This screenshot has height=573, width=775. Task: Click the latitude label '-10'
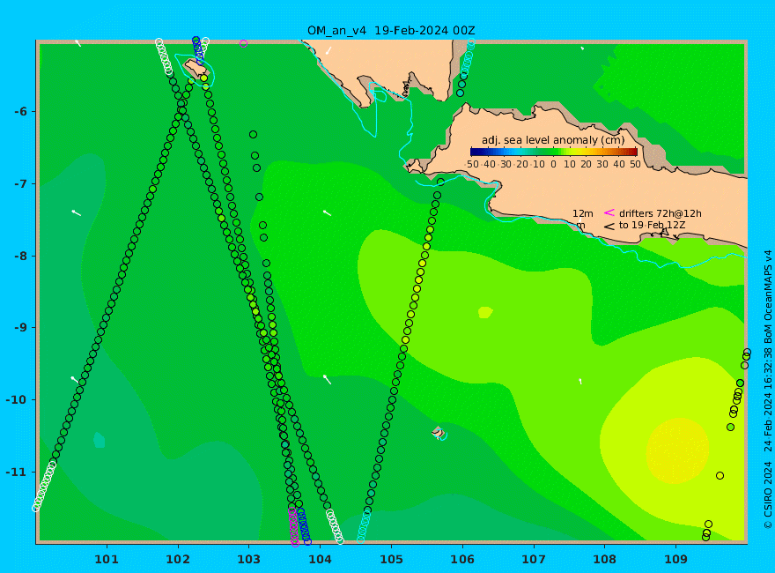pos(17,400)
